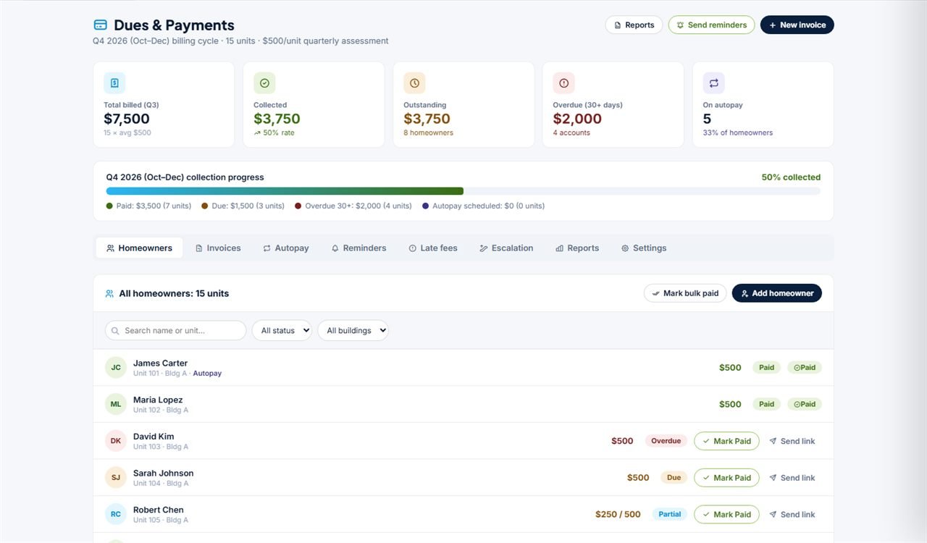Click the Reports button in the header
Image resolution: width=927 pixels, height=543 pixels.
click(634, 25)
